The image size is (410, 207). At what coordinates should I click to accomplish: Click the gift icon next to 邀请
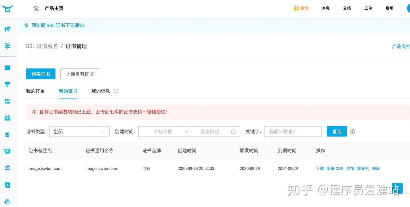pos(296,8)
